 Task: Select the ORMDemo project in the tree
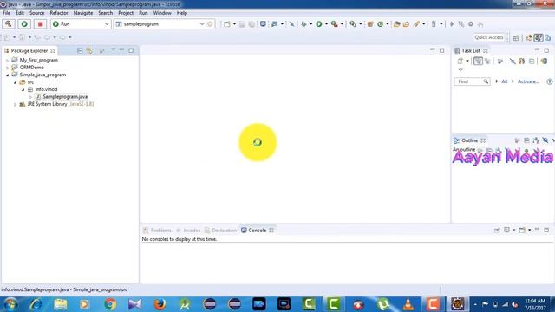[31, 68]
